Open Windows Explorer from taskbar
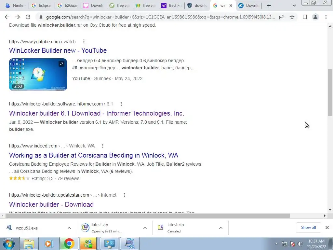 click(x=29, y=243)
